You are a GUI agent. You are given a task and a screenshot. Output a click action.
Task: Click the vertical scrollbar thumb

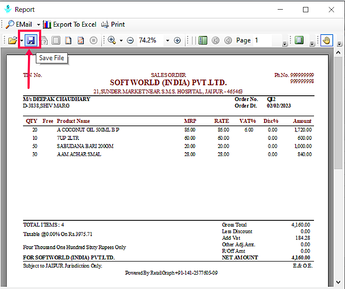pos(338,113)
